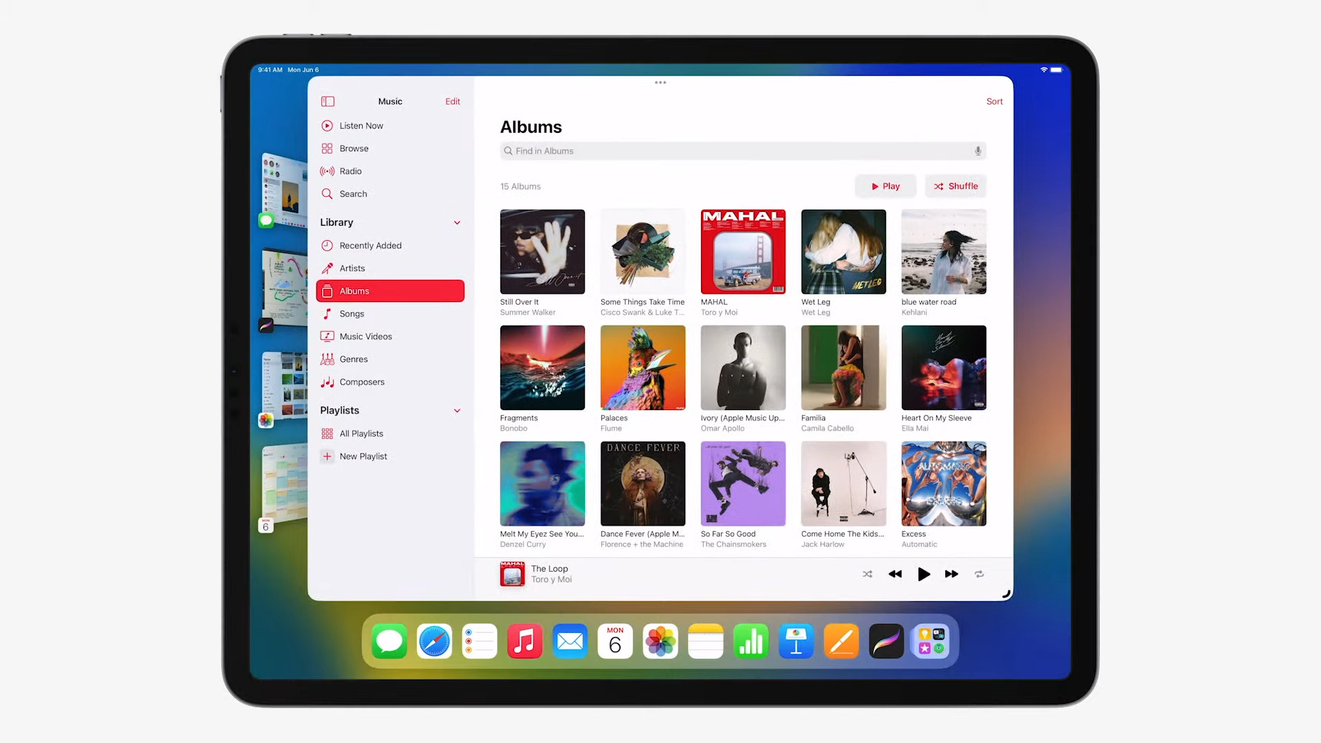Expand the Playlists section
1321x743 pixels.
[x=458, y=410]
